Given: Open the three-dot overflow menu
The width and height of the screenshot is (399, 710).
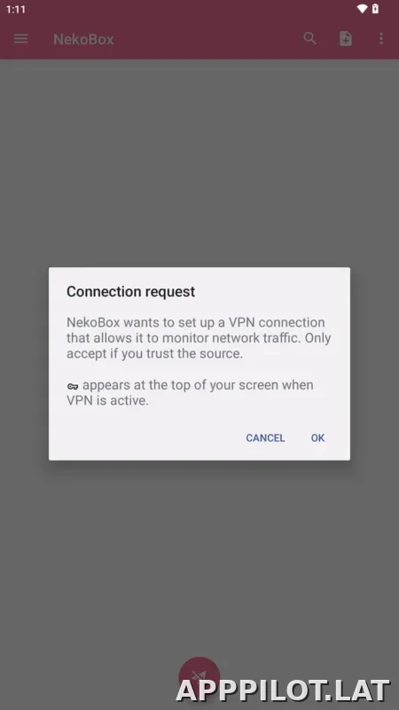Looking at the screenshot, I should pyautogui.click(x=381, y=38).
